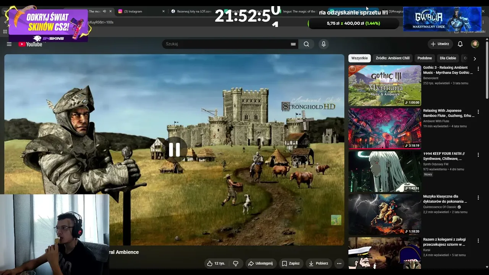Screen dimensions: 489x275
Task: Click the magnifying glass search button
Action: (x=306, y=44)
